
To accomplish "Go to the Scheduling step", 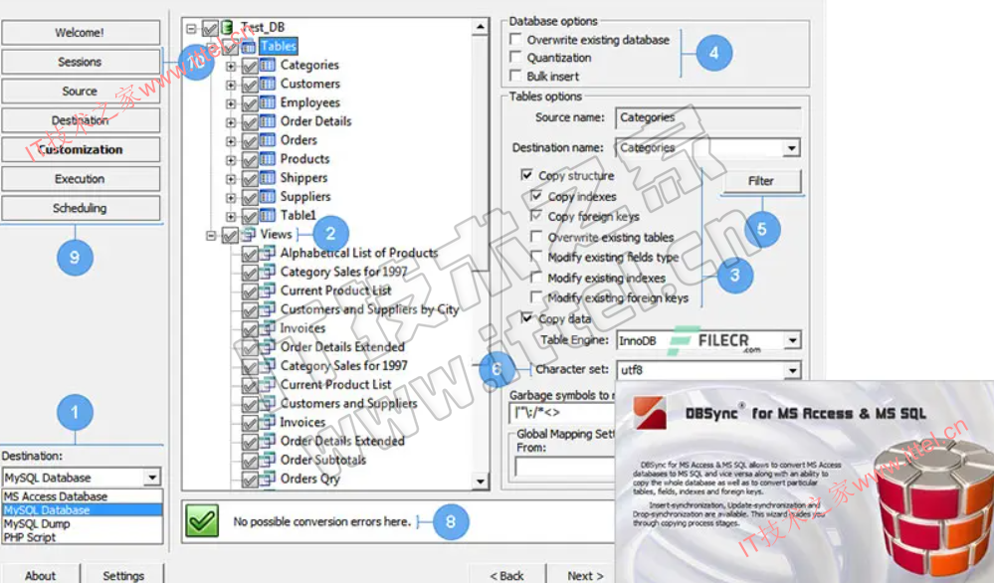I will pyautogui.click(x=80, y=209).
